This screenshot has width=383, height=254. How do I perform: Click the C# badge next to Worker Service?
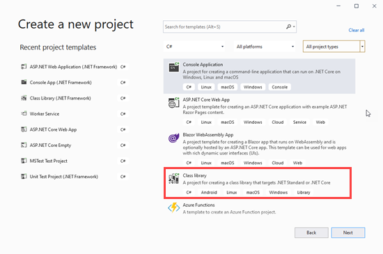coord(123,113)
